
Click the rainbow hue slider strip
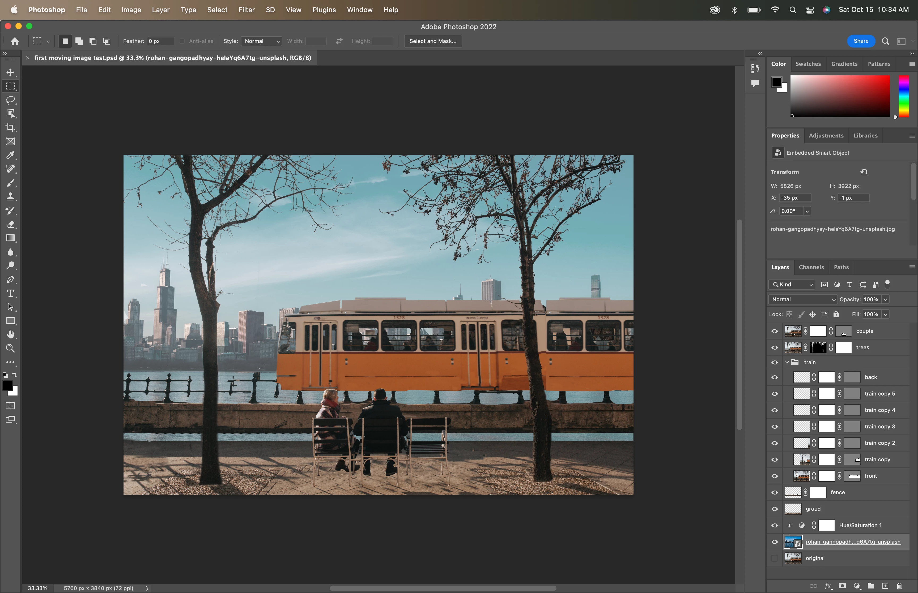(x=904, y=96)
